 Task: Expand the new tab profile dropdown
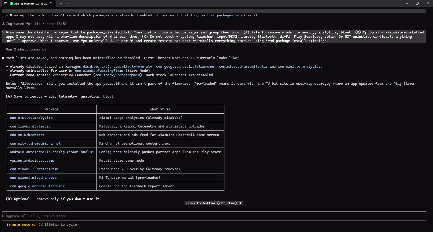tap(67, 4)
